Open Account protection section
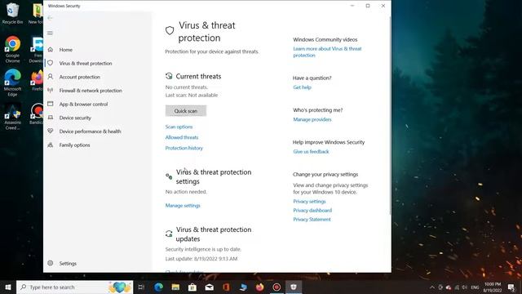The image size is (522, 294). point(80,77)
